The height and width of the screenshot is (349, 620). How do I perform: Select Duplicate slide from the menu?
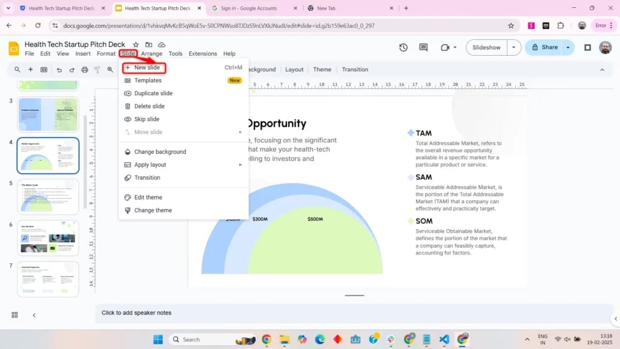[154, 93]
